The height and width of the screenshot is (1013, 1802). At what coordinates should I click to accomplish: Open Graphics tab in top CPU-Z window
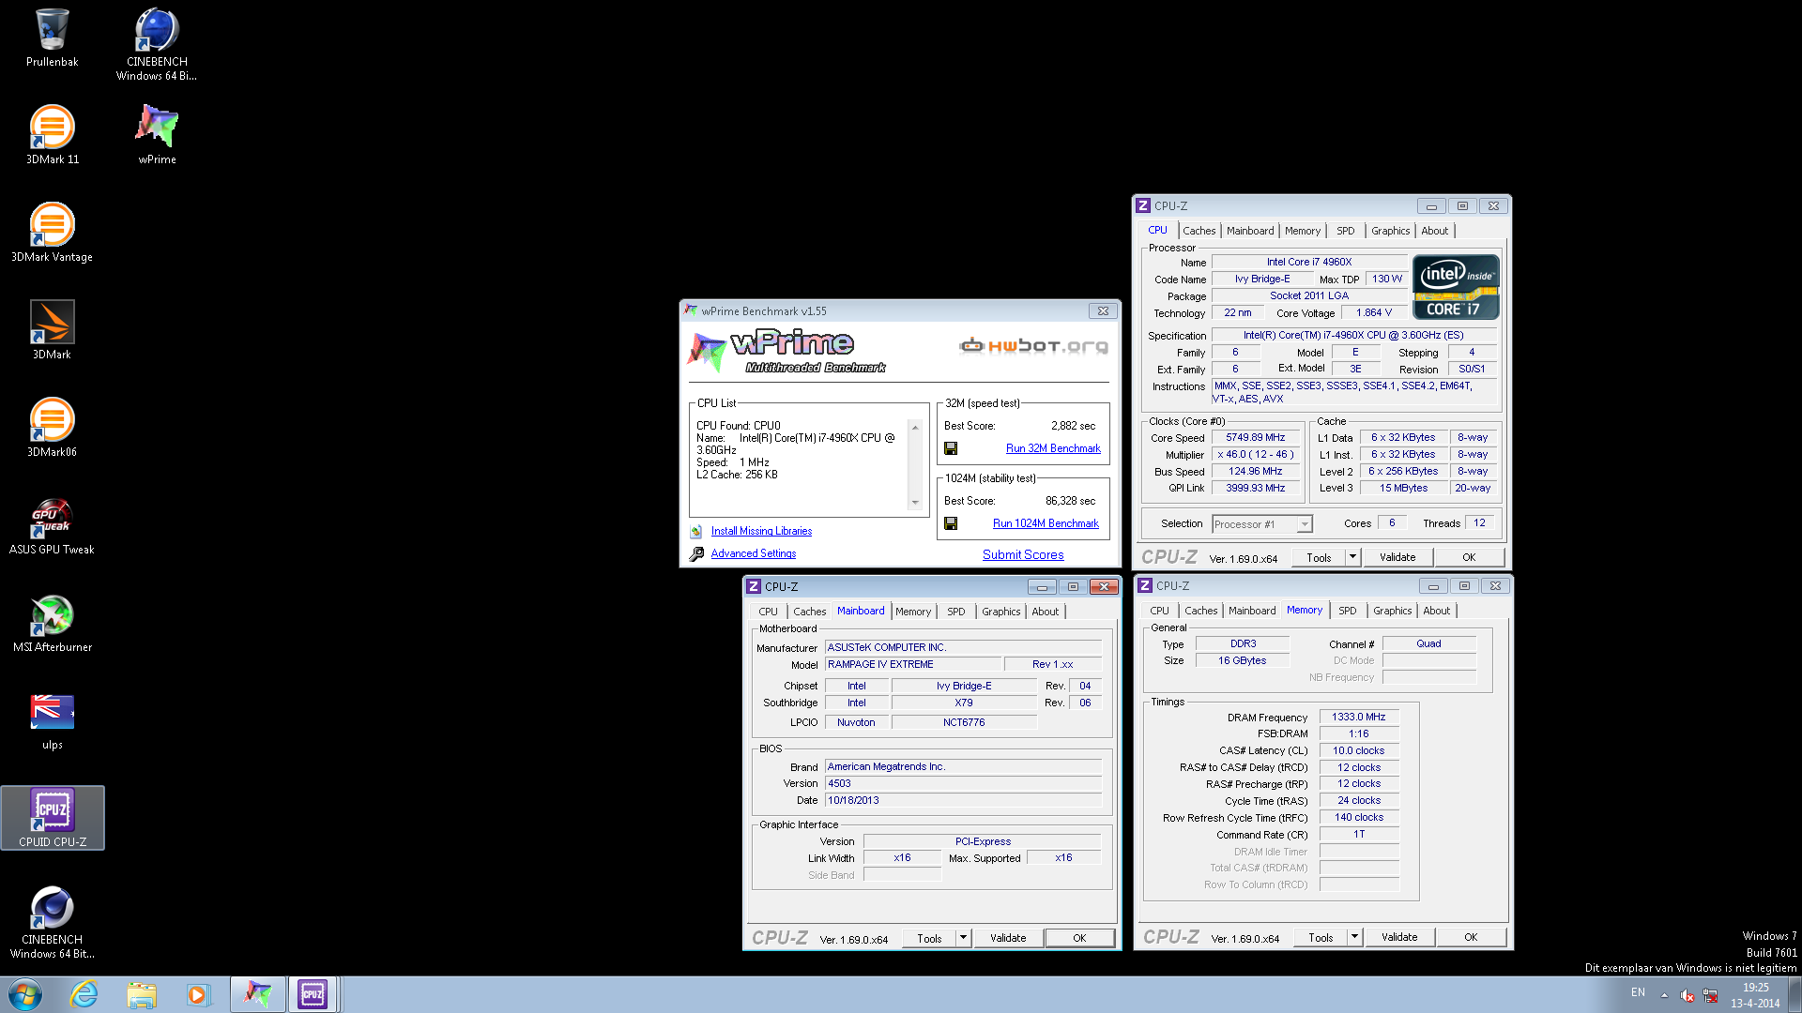(1390, 231)
